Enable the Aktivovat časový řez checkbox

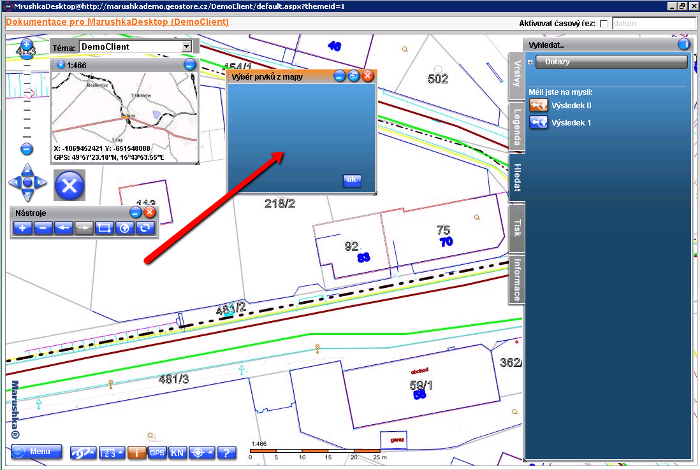coord(604,24)
